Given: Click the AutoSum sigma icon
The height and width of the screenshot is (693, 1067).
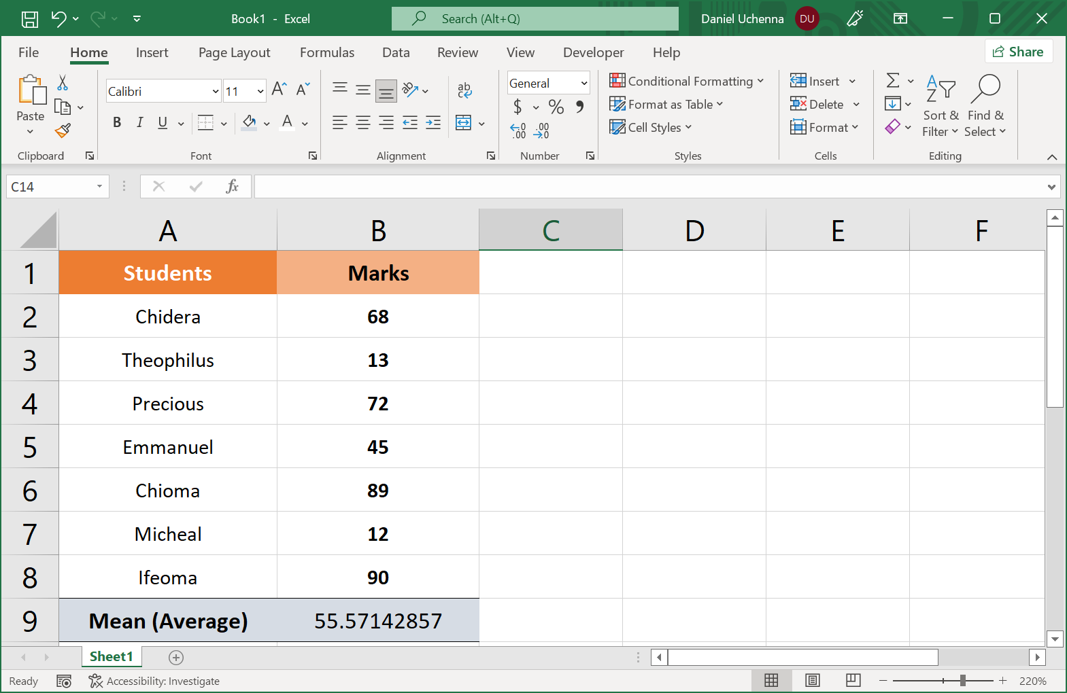Looking at the screenshot, I should [893, 81].
